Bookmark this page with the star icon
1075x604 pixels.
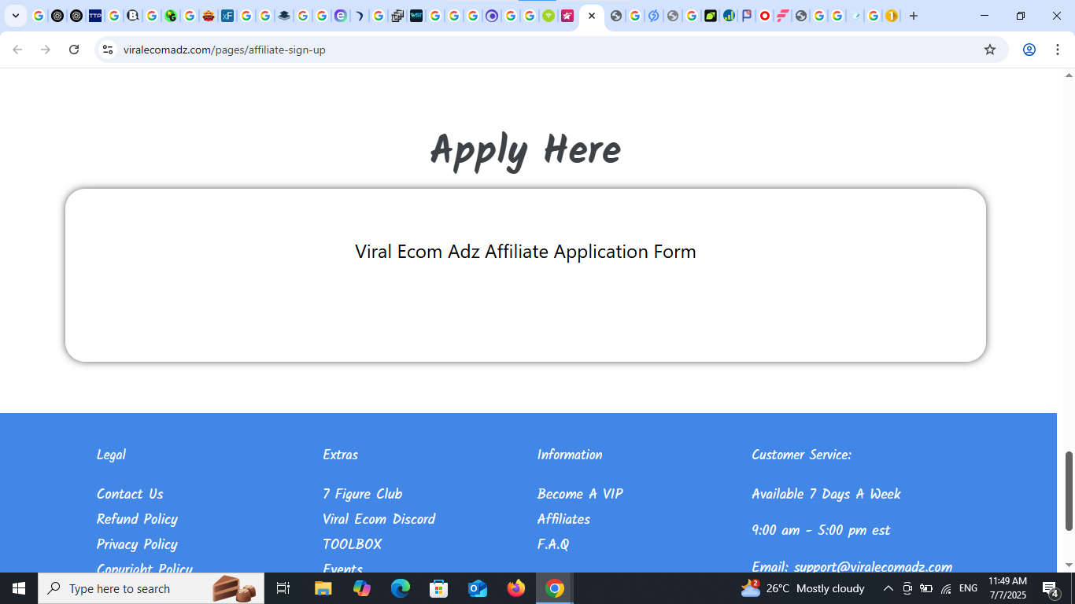[x=990, y=50]
